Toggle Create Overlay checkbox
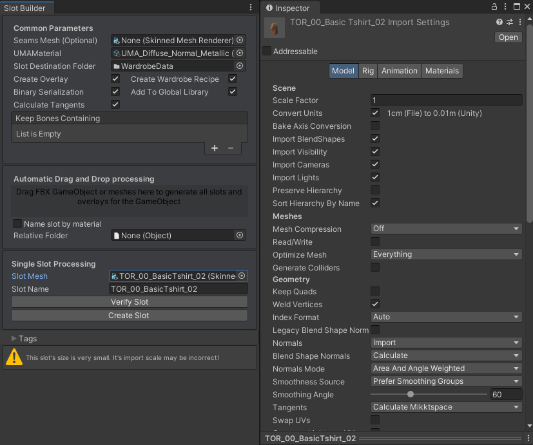 115,79
